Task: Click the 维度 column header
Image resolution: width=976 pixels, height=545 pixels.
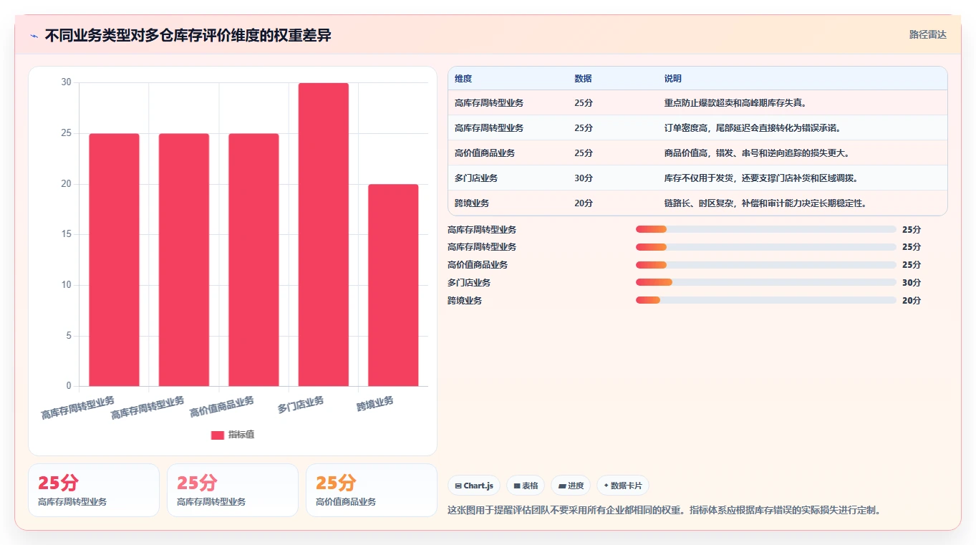Action: (463, 79)
